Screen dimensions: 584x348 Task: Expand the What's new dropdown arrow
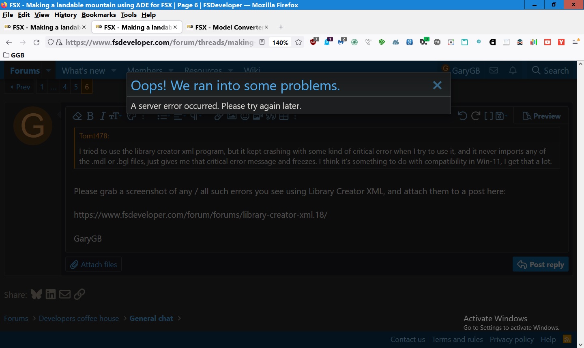tap(114, 70)
